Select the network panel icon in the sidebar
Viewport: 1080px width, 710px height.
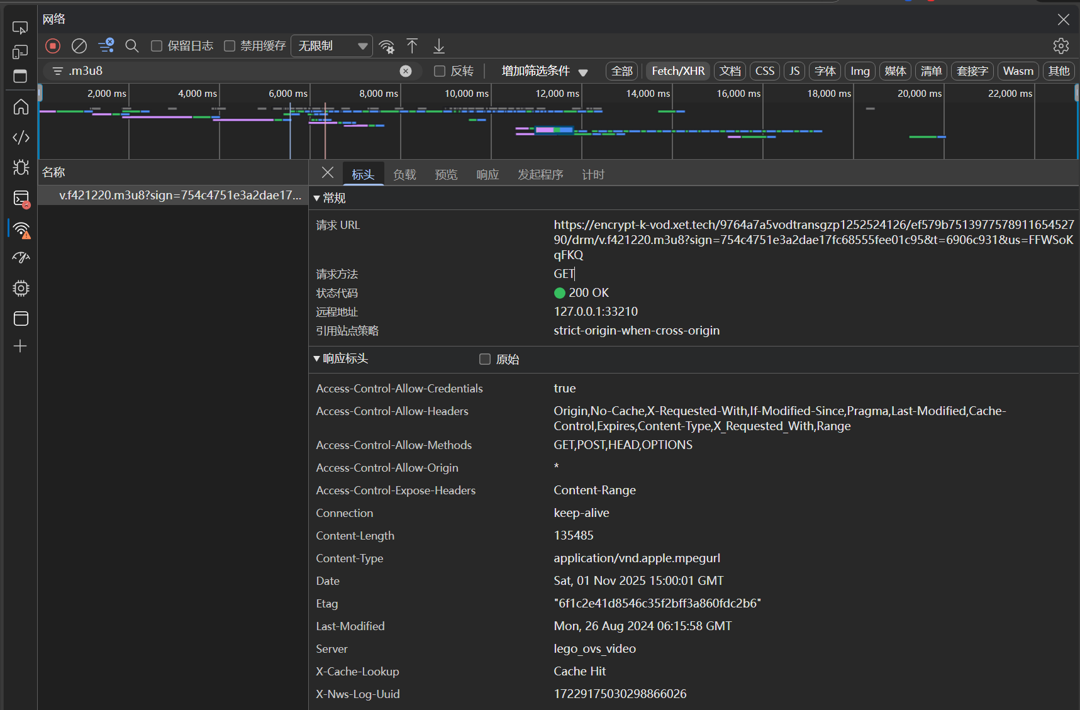(21, 230)
